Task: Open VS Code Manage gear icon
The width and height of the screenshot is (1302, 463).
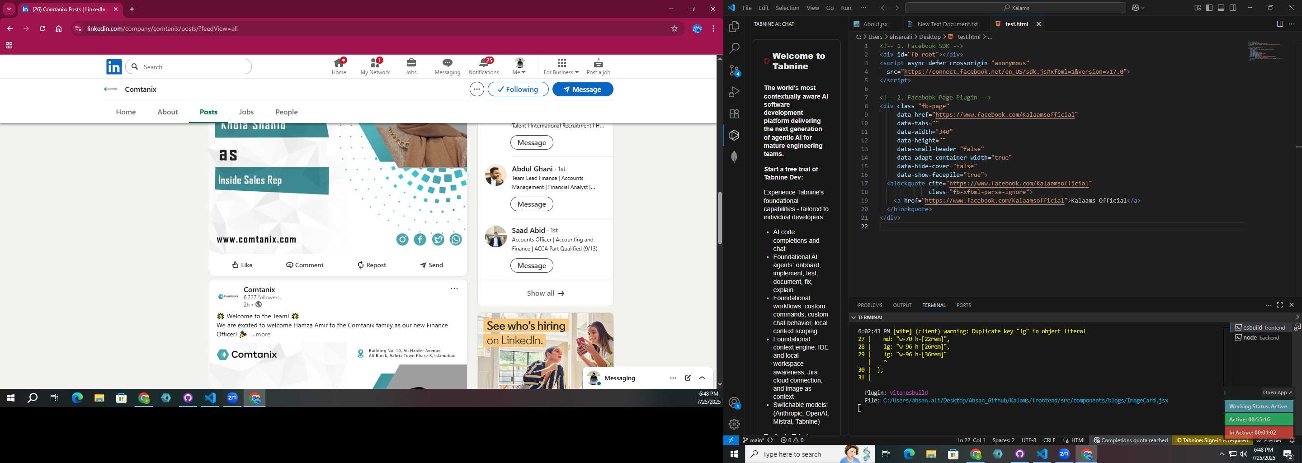Action: click(734, 424)
